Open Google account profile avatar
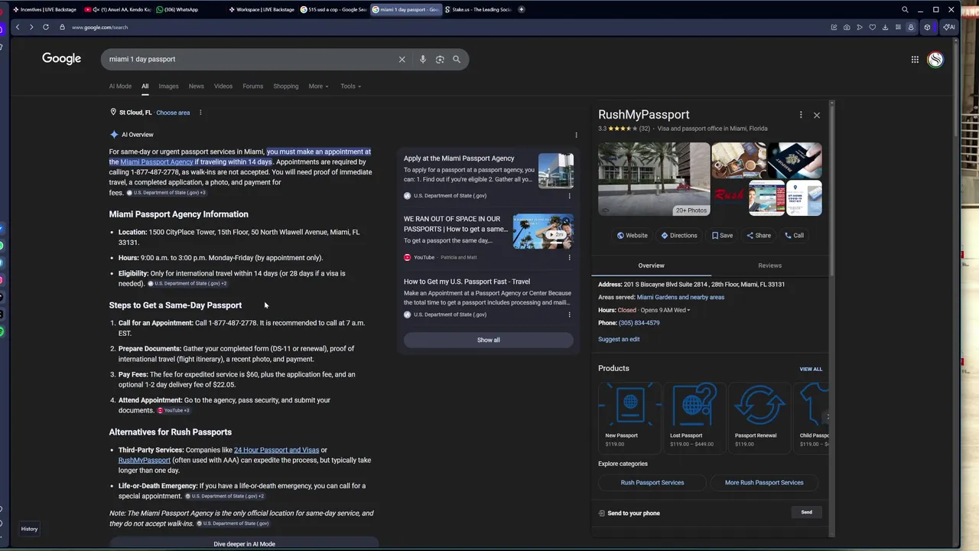Viewport: 979px width, 551px height. [x=935, y=59]
